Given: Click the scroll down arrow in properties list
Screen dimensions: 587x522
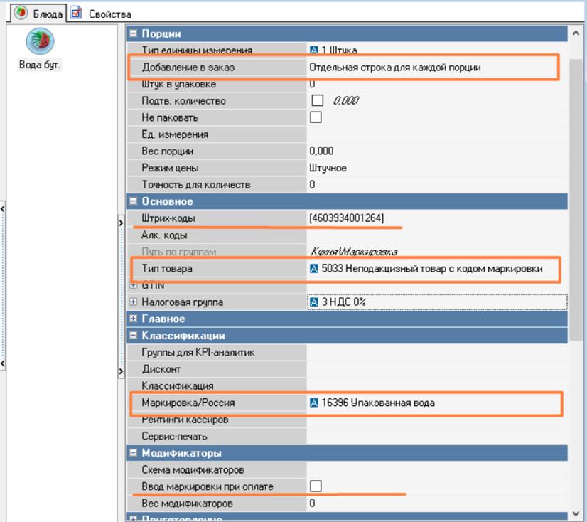Looking at the screenshot, I should click(575, 513).
